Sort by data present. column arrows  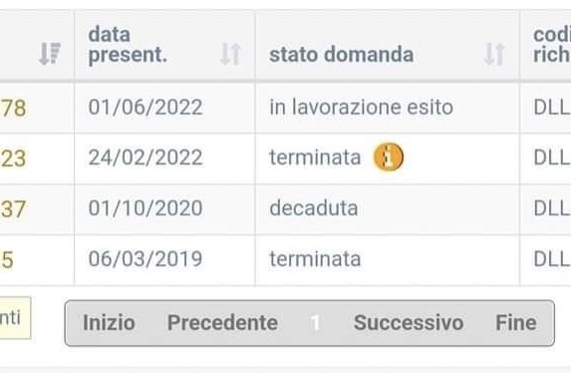tap(231, 54)
